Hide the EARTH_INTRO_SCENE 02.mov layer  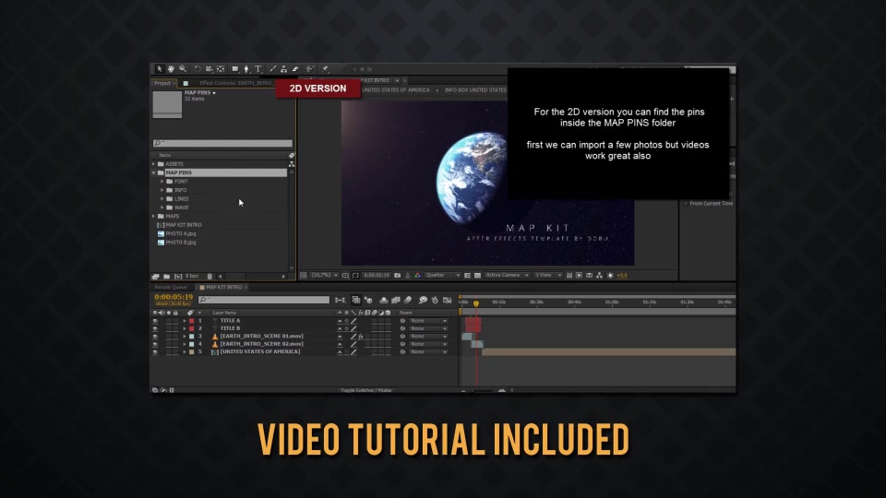[x=155, y=344]
